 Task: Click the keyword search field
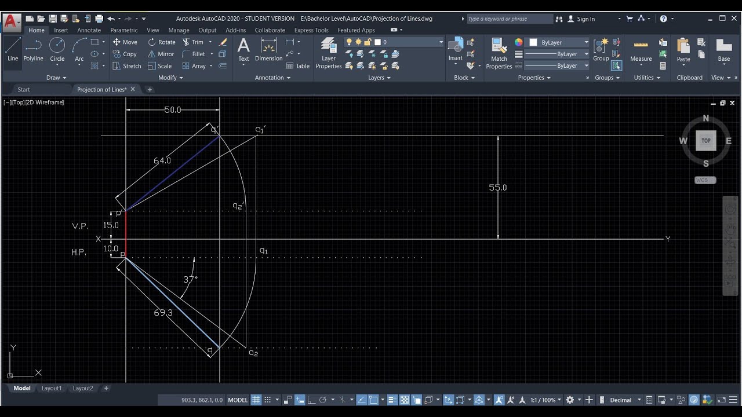tap(510, 19)
